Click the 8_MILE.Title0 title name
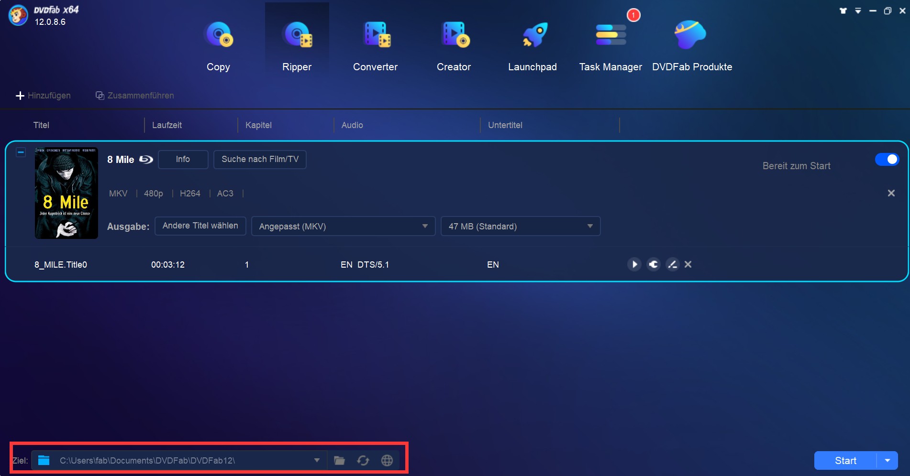Image resolution: width=910 pixels, height=476 pixels. click(x=61, y=265)
